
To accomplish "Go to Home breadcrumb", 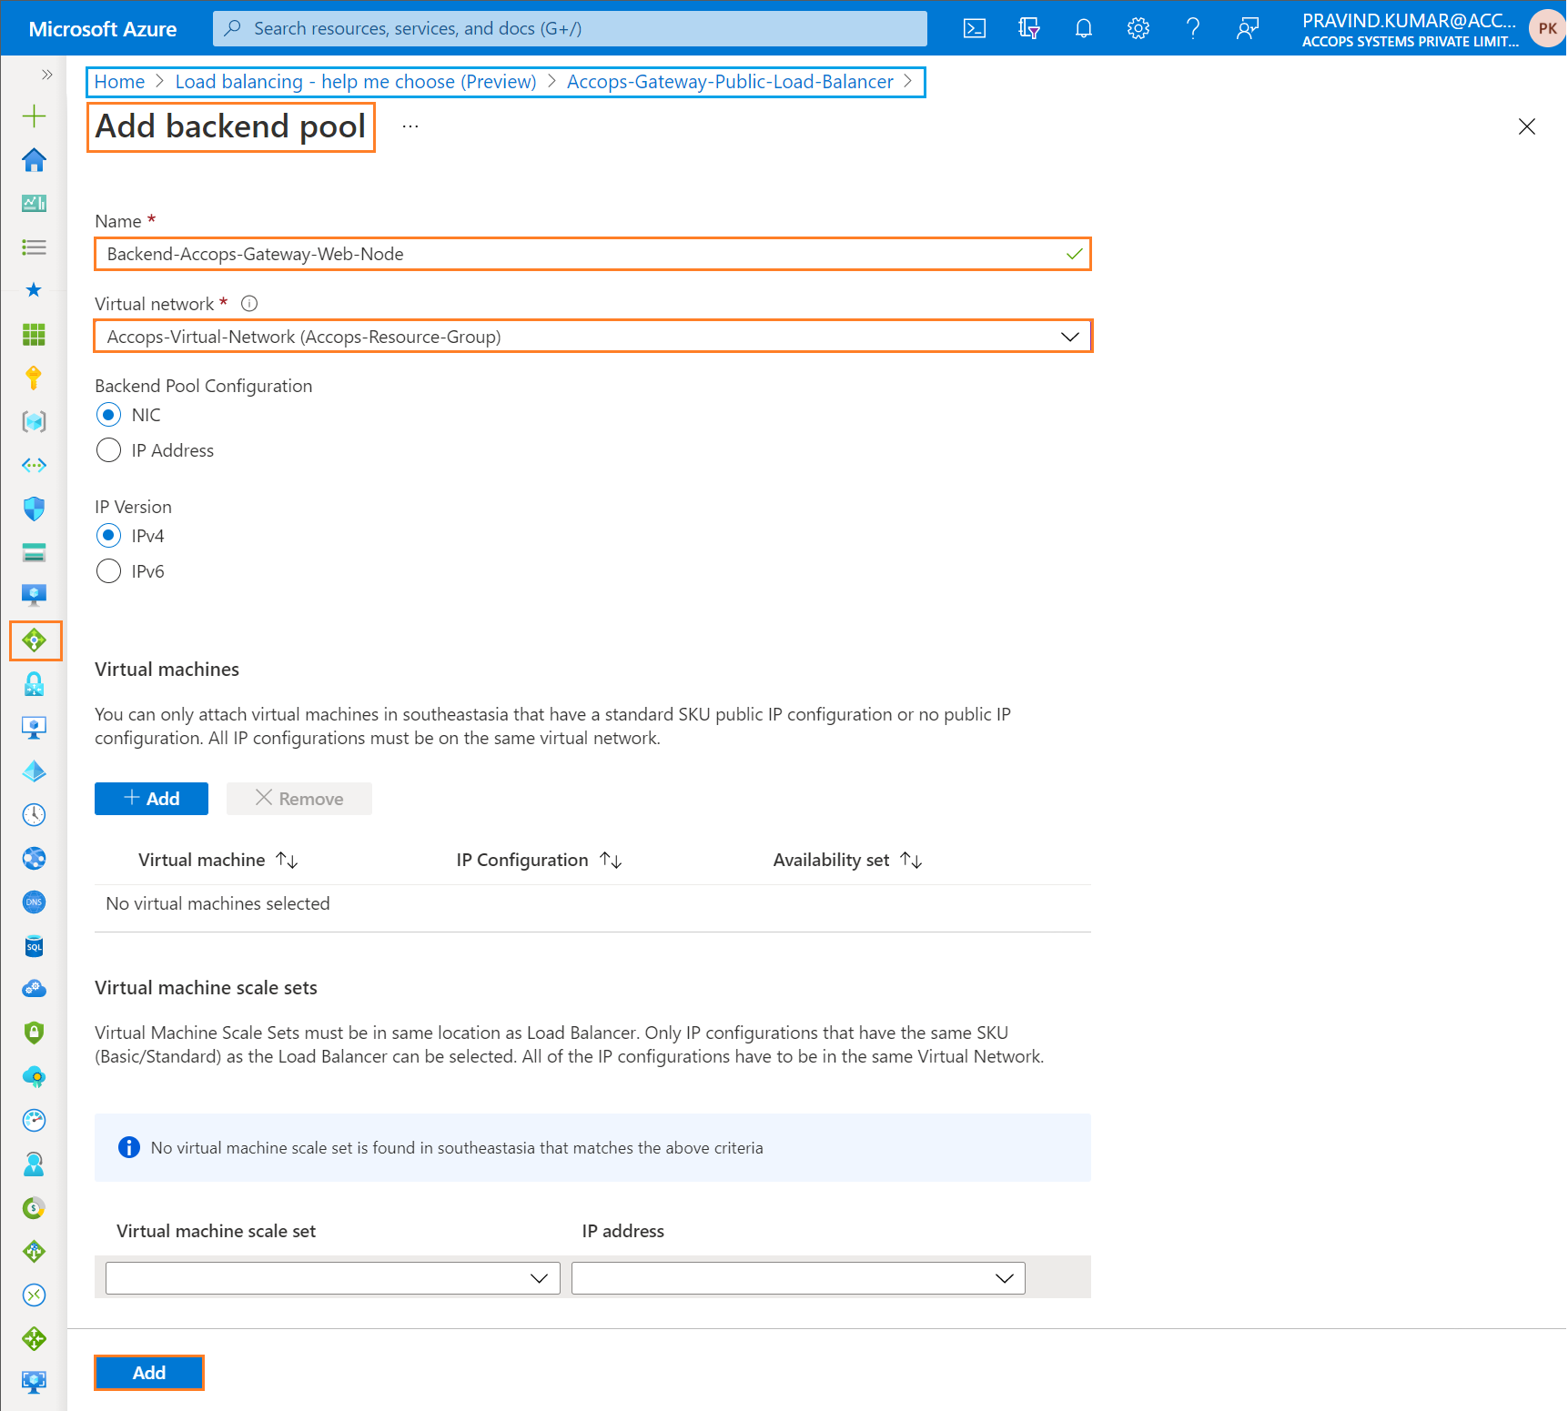I will coord(119,82).
